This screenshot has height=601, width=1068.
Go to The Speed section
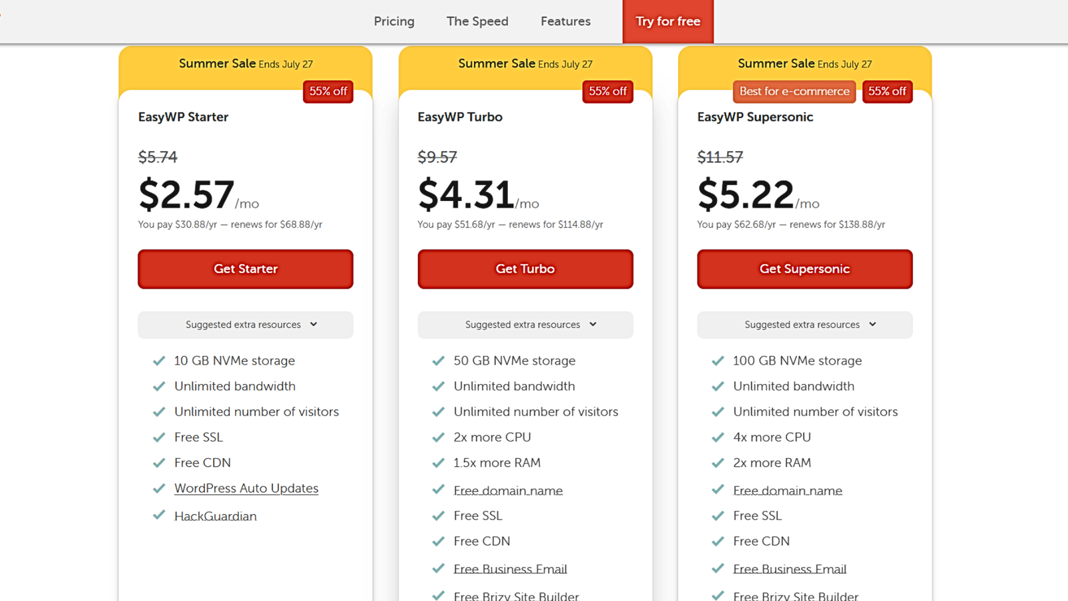click(477, 21)
